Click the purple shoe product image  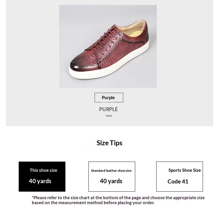coord(108,47)
